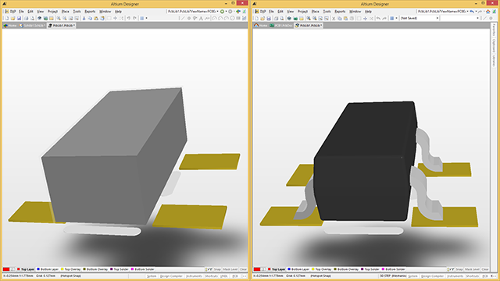Click Cut scissors icon in left toolbar
This screenshot has width=500, height=281.
point(84,19)
